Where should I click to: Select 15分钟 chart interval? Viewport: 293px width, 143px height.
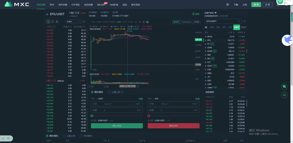(105, 22)
